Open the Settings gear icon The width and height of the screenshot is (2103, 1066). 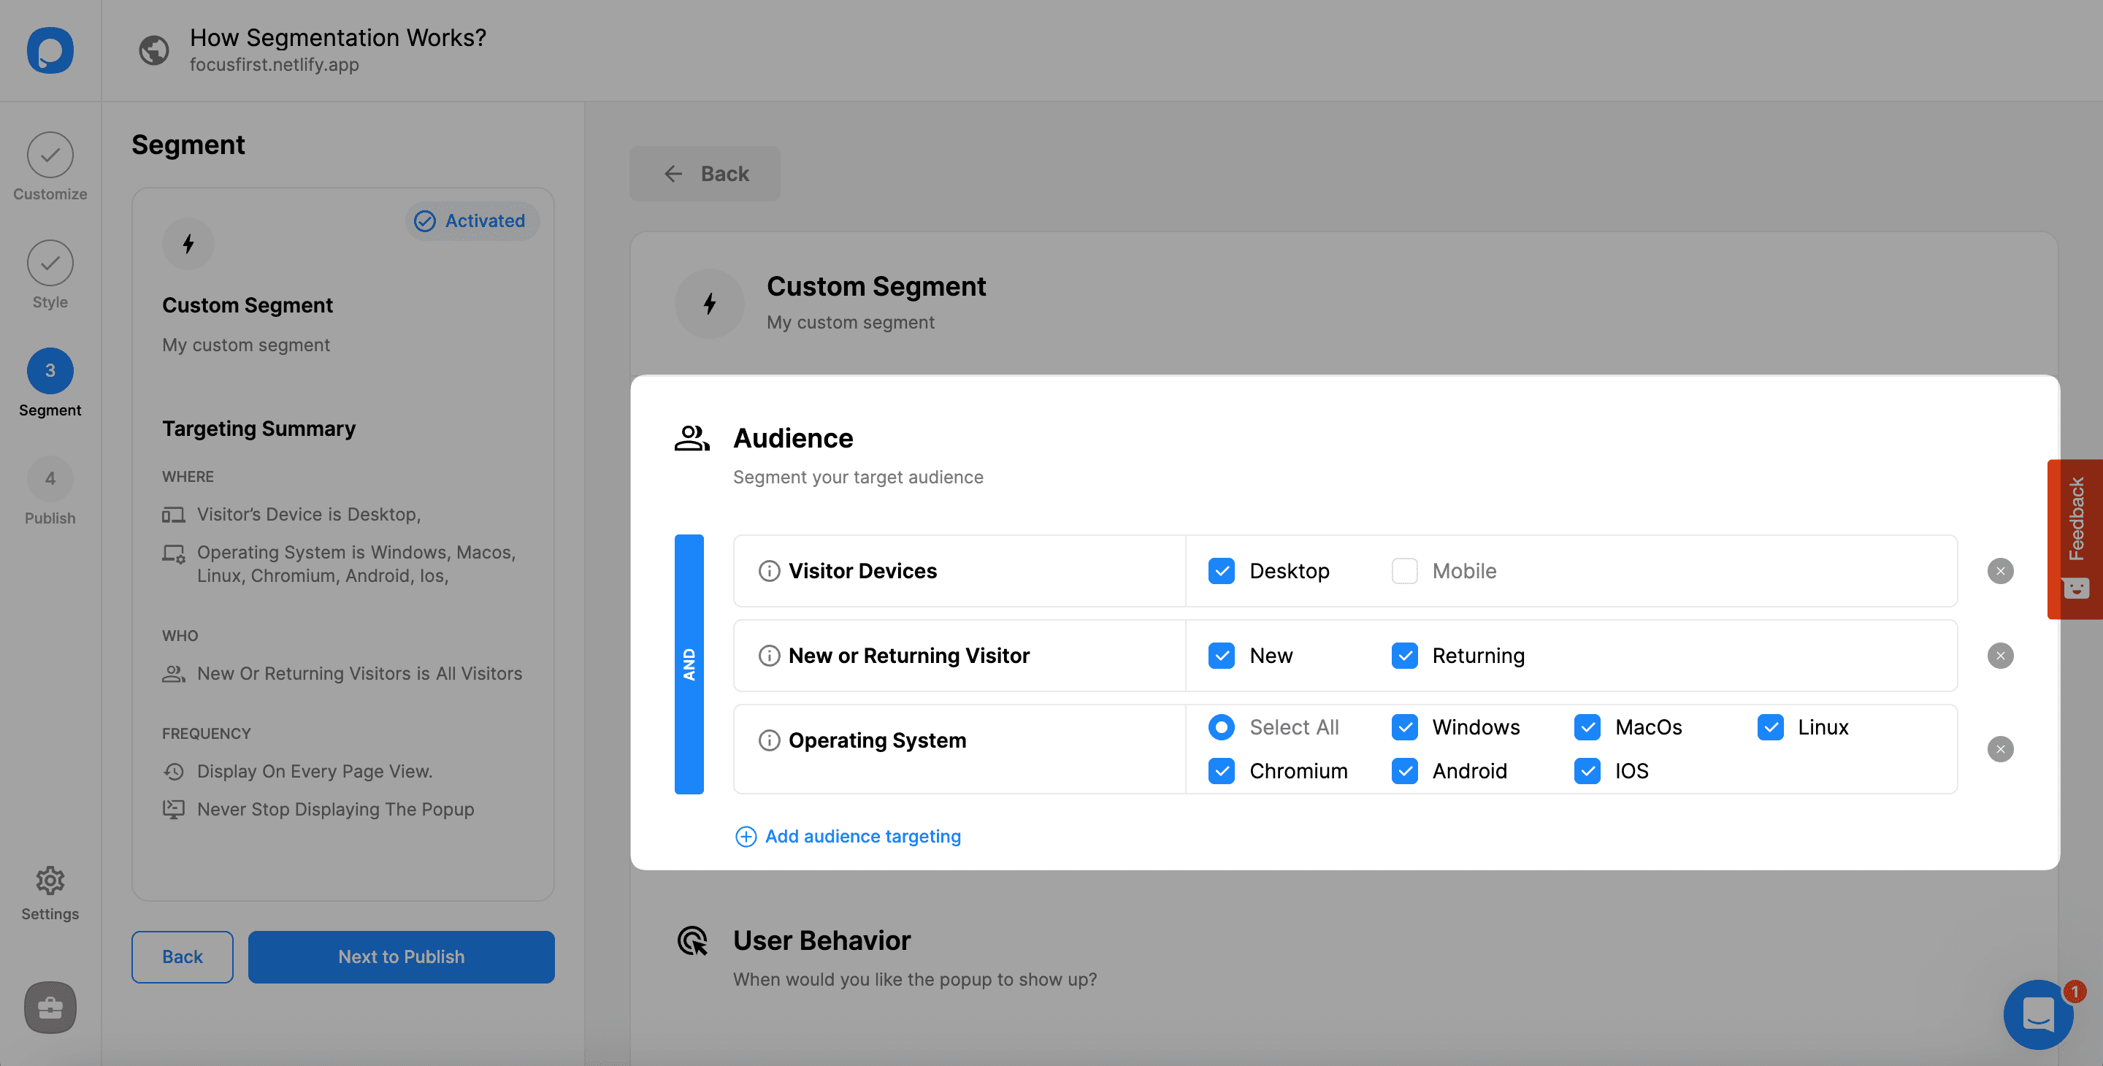[49, 880]
